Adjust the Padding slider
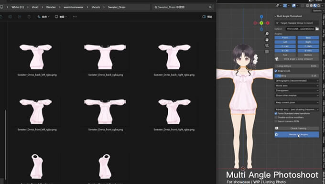325x184 pixels. (x=297, y=76)
